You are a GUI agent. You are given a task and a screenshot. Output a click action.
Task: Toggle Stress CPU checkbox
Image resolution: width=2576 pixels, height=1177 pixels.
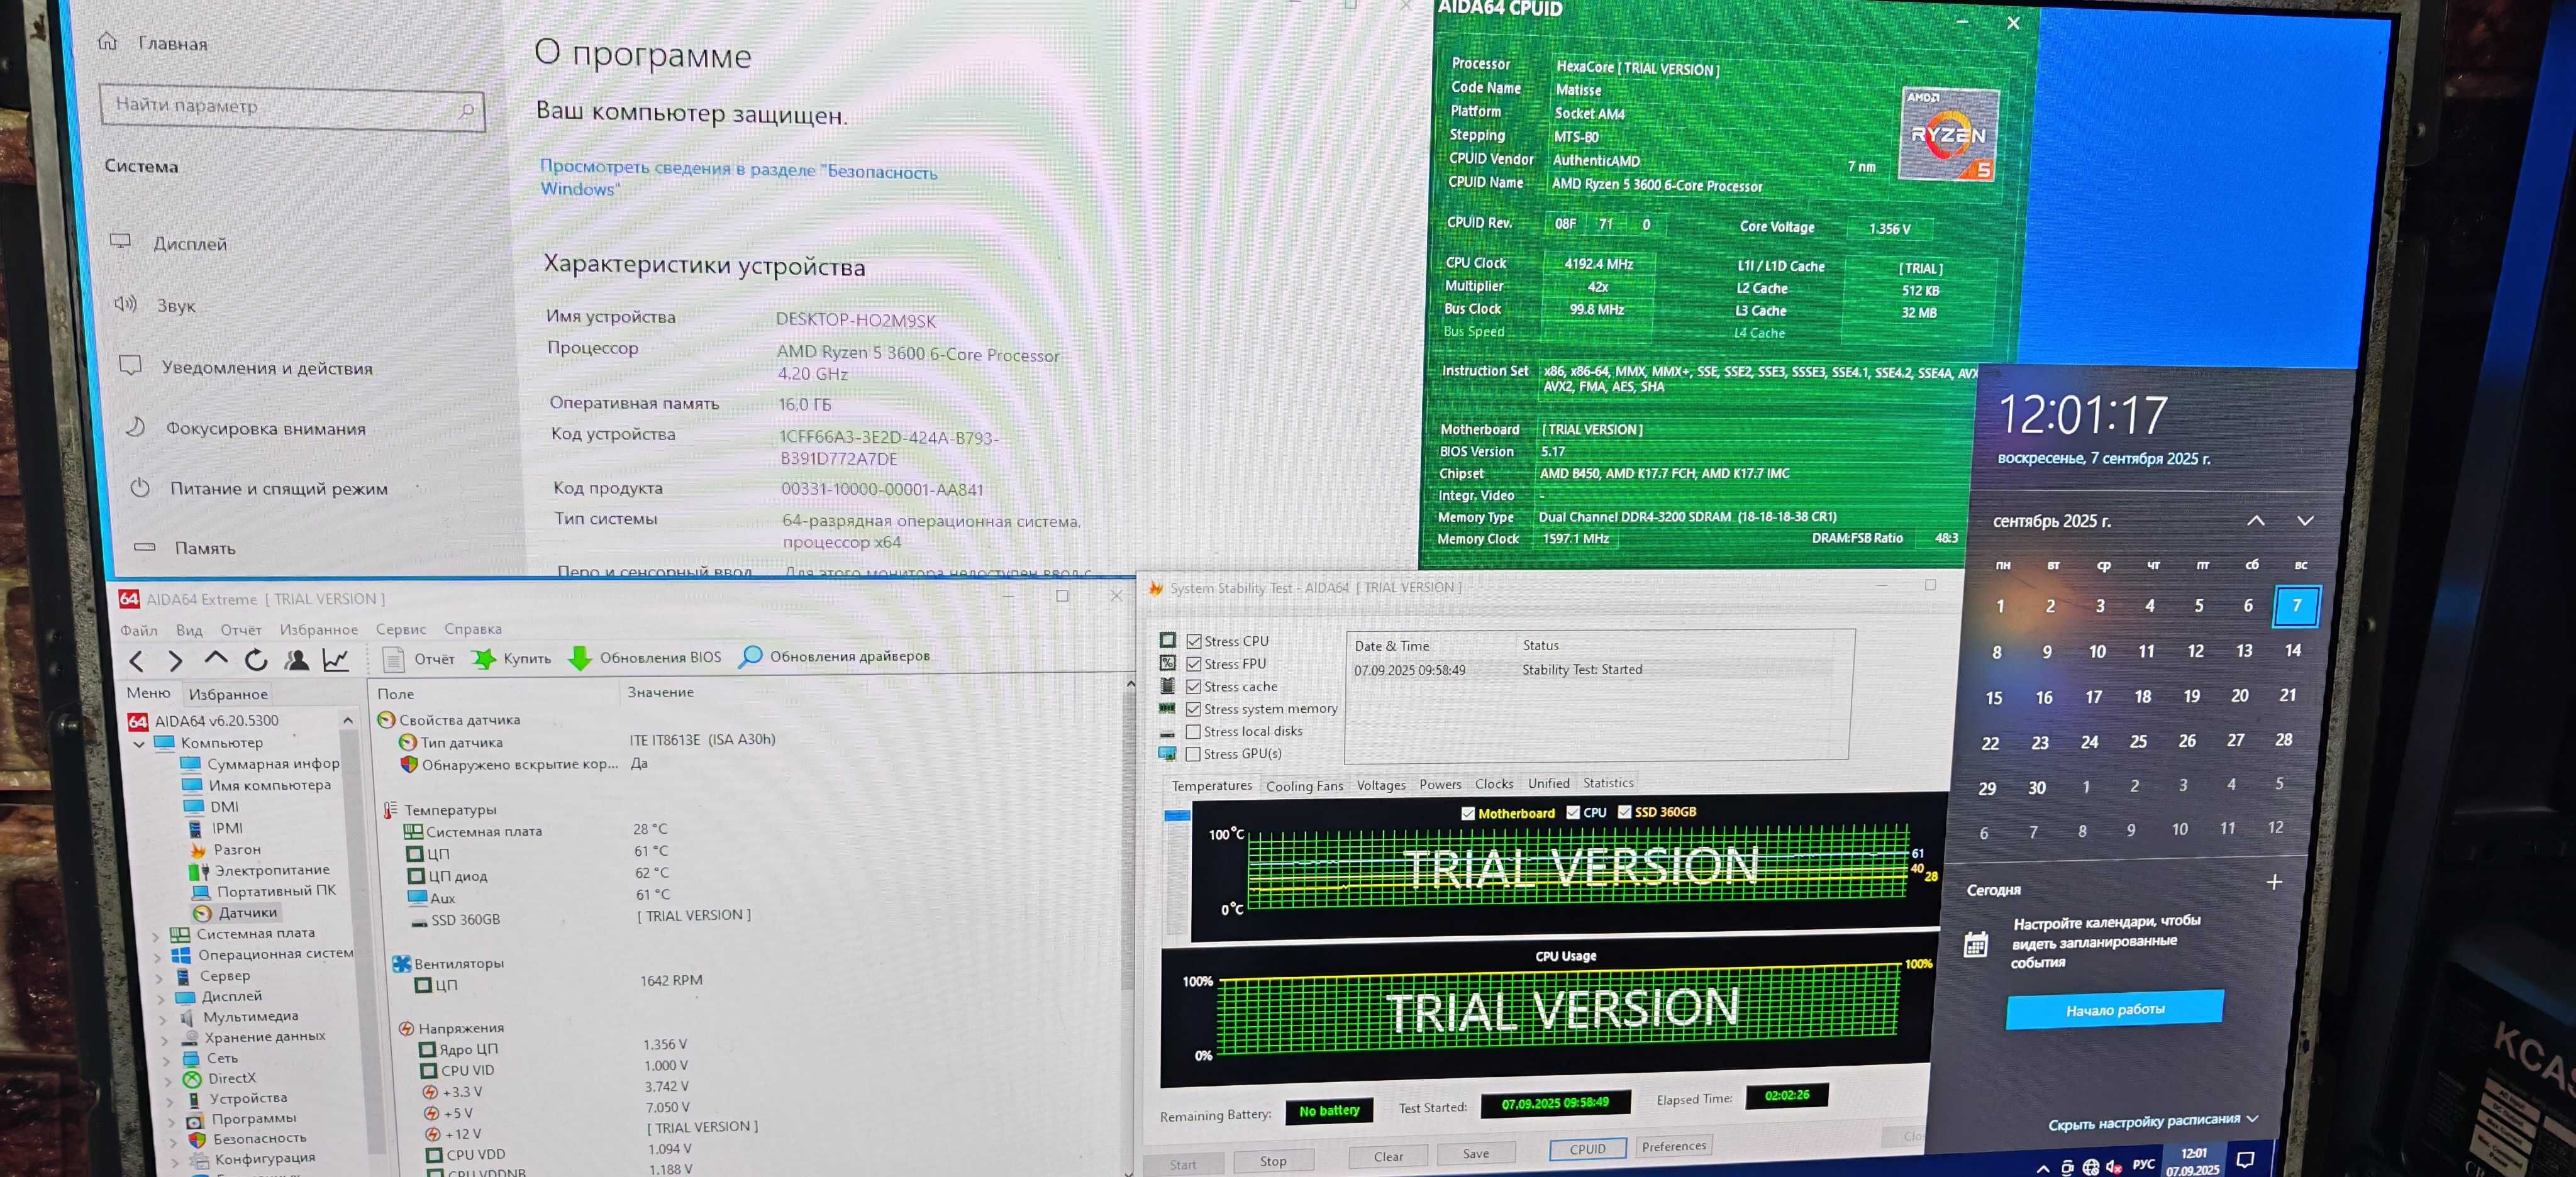[x=1194, y=641]
